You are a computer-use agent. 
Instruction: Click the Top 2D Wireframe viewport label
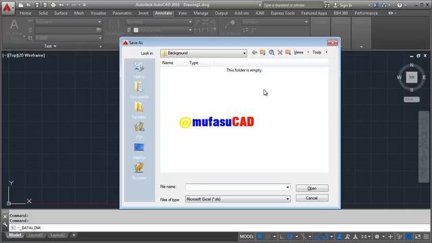coord(24,55)
